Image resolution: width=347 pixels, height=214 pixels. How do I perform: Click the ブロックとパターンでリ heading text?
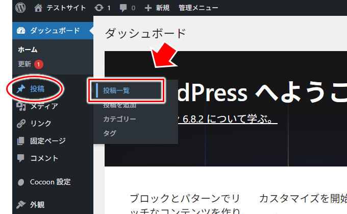click(185, 199)
